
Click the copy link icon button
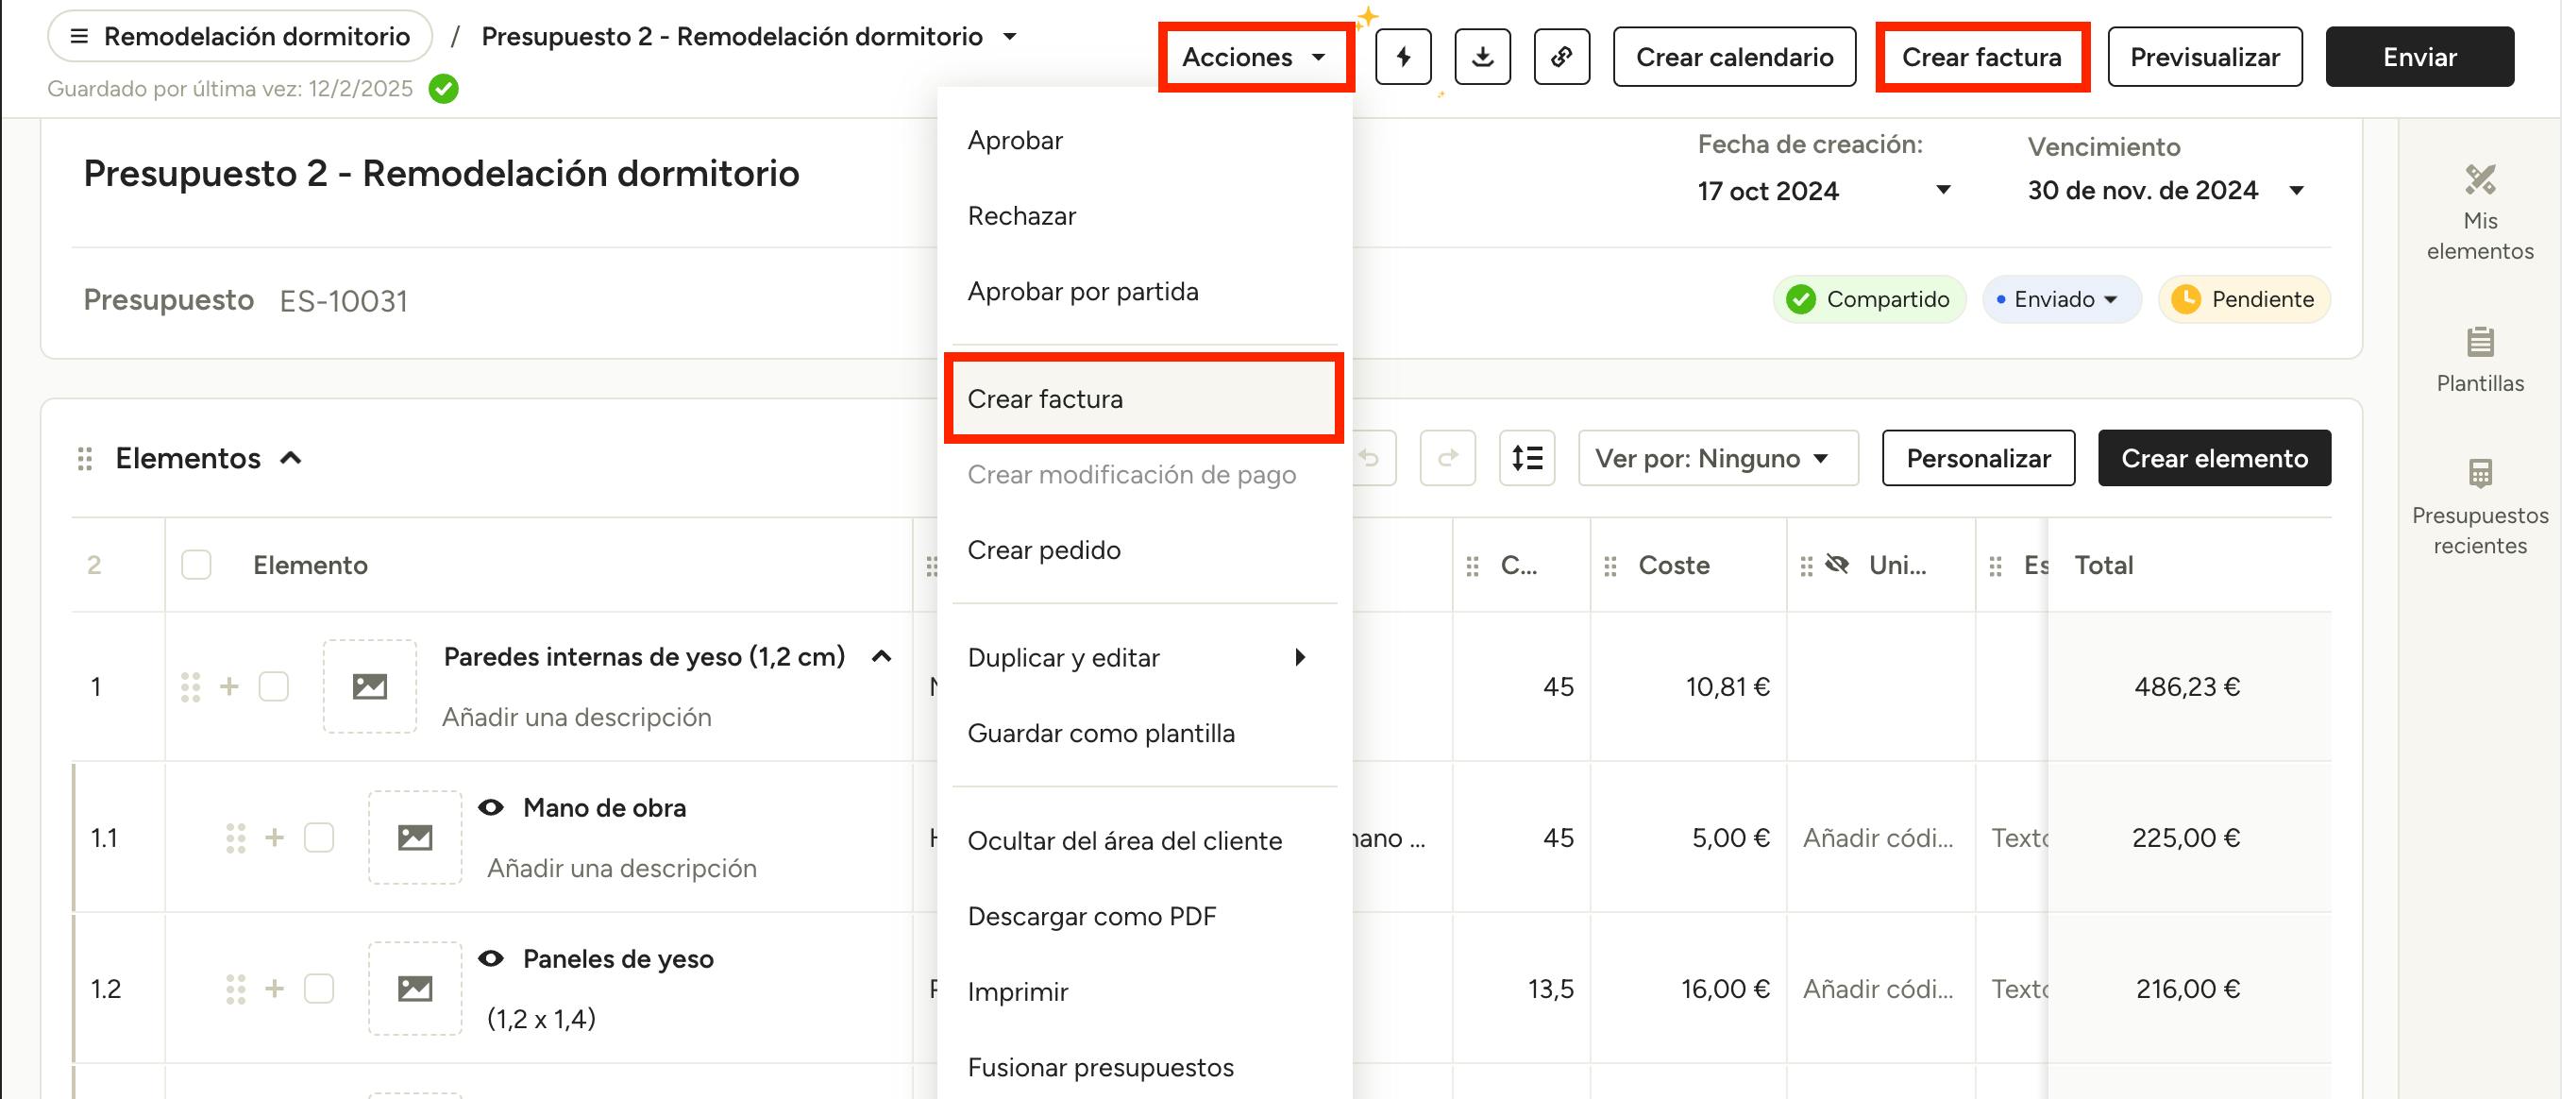coord(1560,57)
